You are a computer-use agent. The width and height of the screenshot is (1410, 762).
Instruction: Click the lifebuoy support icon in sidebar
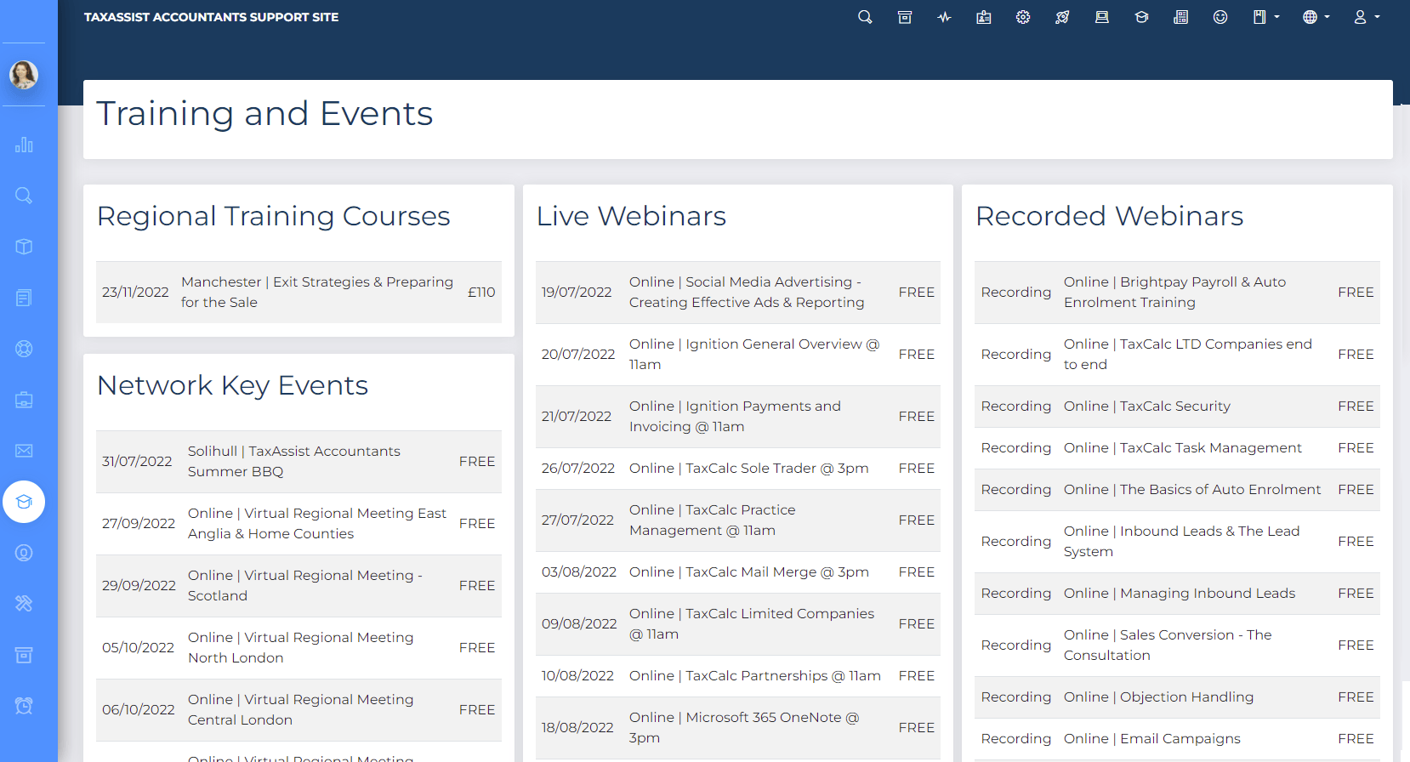[24, 349]
